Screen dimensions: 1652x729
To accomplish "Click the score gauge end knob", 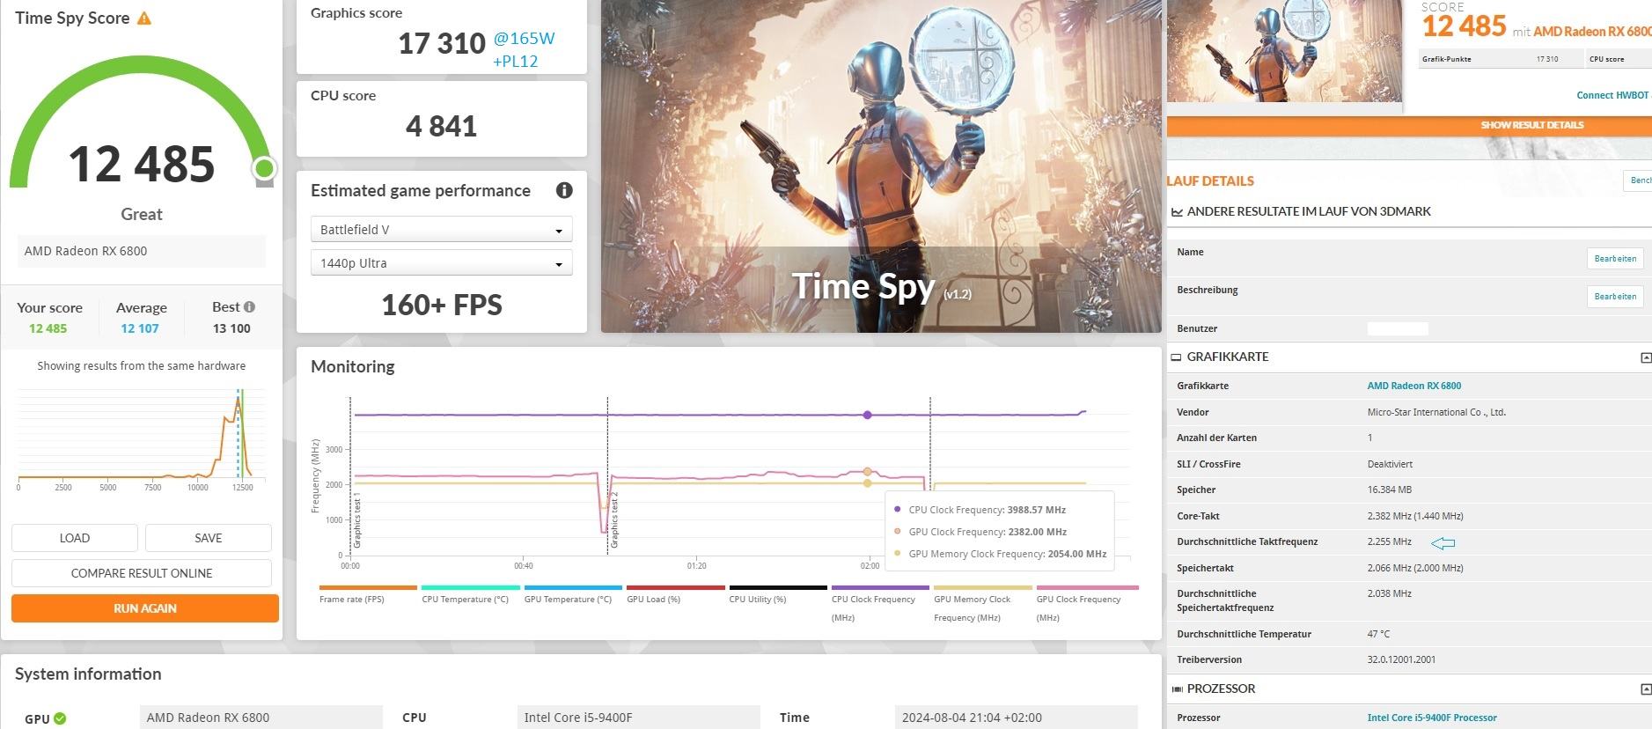I will 263,168.
